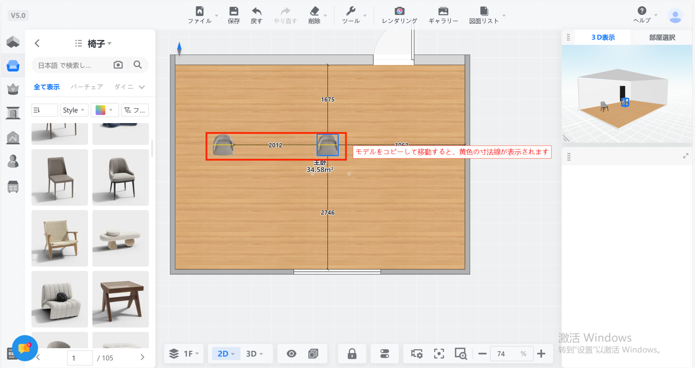The image size is (695, 368).
Task: Open the 図面リスト (Drawing list) icon
Action: [484, 11]
